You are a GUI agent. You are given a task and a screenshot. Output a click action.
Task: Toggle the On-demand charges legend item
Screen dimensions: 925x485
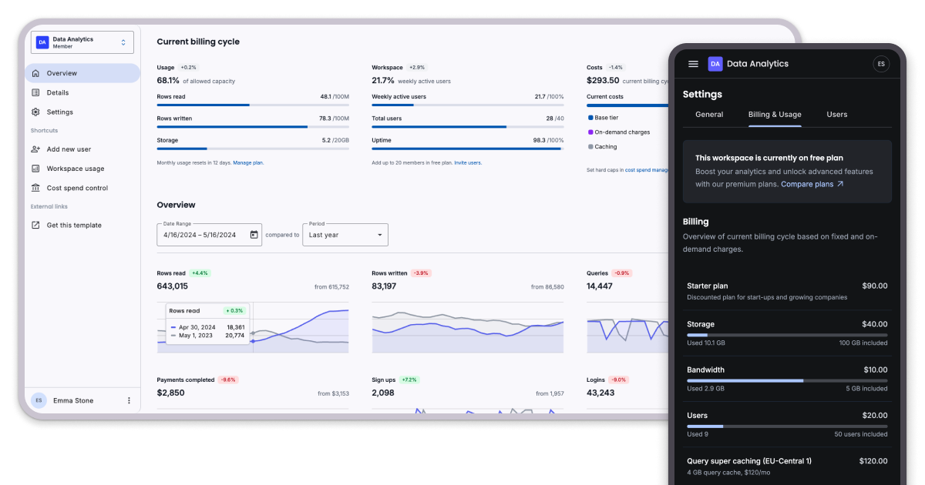[618, 132]
